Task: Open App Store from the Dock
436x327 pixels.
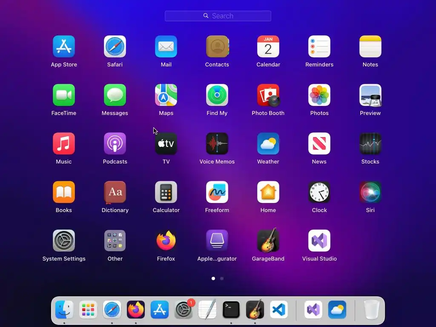Action: click(x=160, y=310)
